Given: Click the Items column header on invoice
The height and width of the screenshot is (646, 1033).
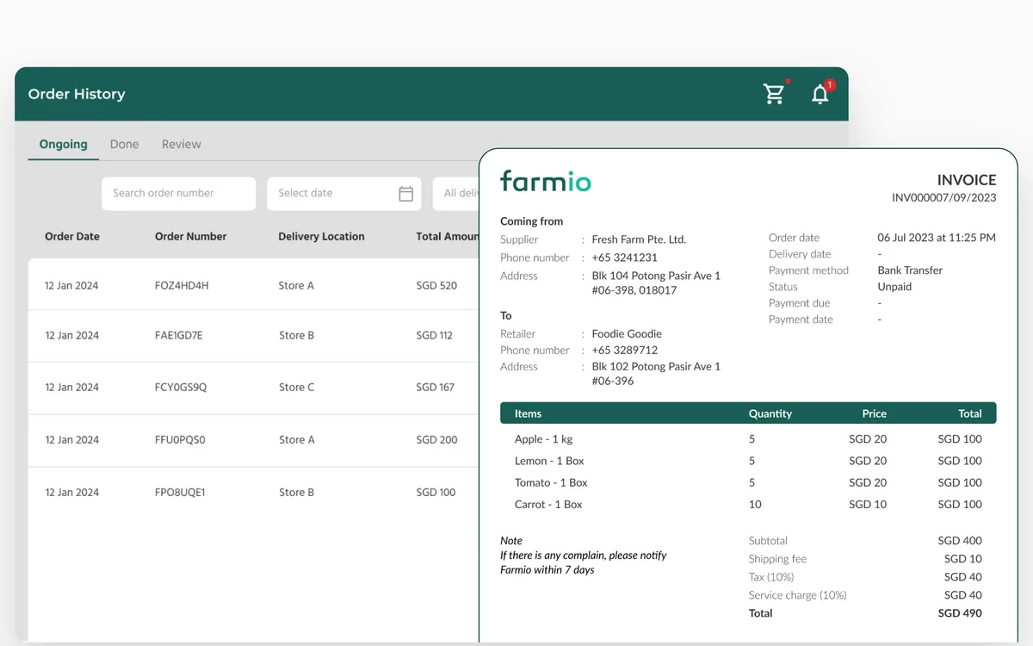Looking at the screenshot, I should click(528, 413).
